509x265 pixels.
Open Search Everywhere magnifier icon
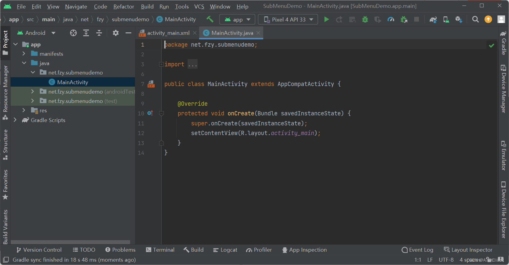475,19
